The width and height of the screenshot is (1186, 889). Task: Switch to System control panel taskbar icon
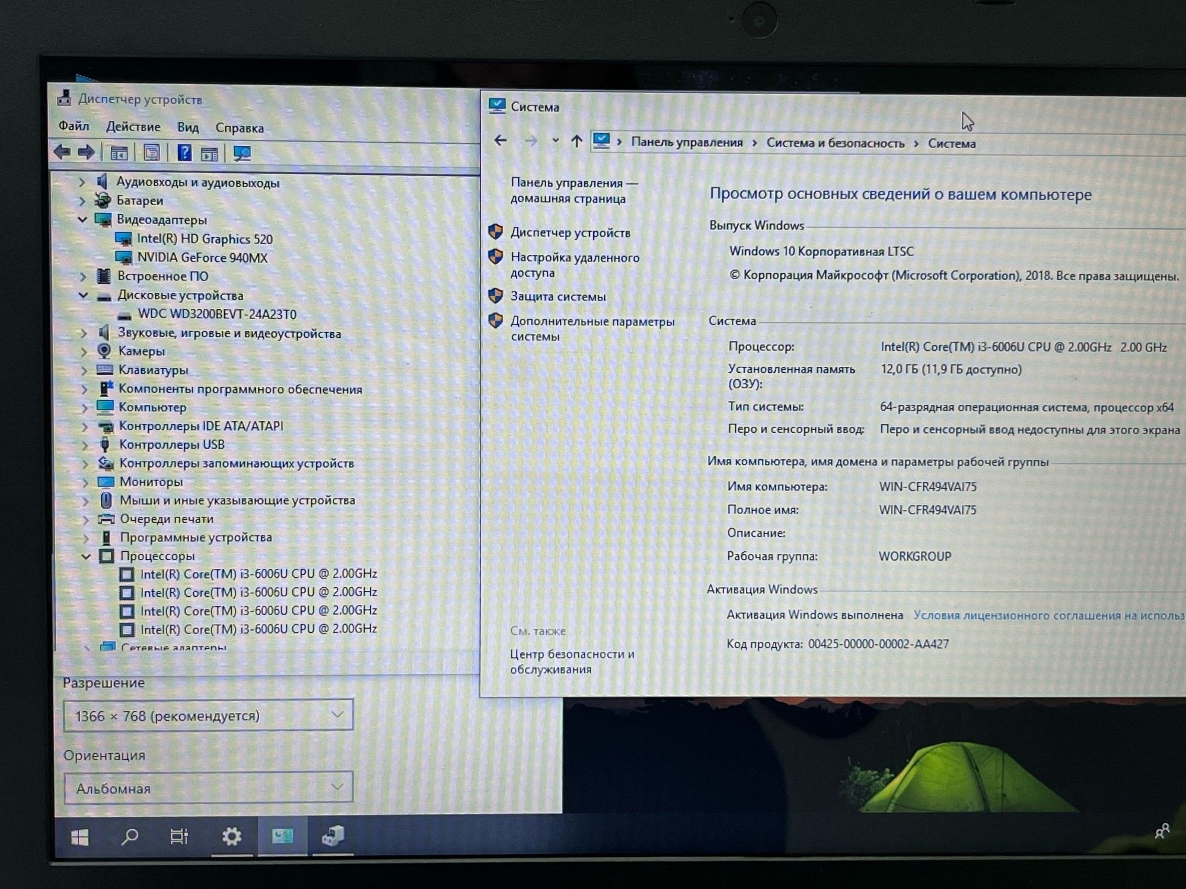[x=282, y=836]
